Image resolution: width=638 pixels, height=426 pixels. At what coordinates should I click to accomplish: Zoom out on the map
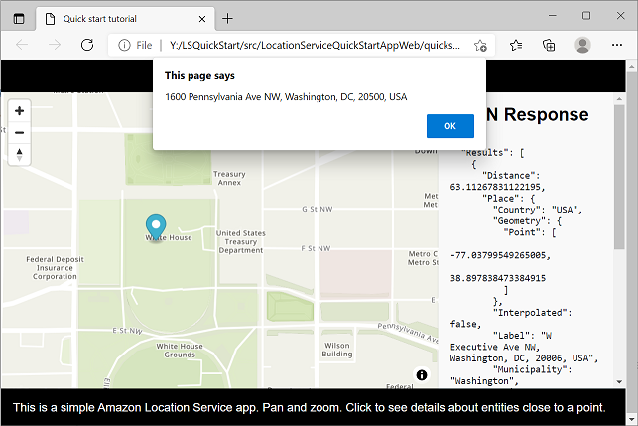click(x=19, y=131)
